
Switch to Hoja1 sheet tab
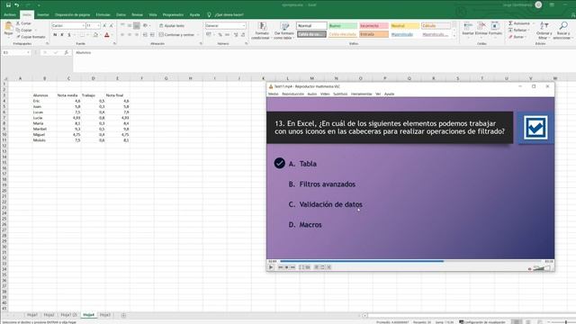click(x=32, y=315)
